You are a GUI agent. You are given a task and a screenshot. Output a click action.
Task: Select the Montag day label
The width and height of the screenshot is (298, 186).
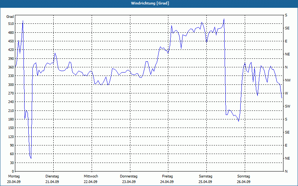pos(14,176)
